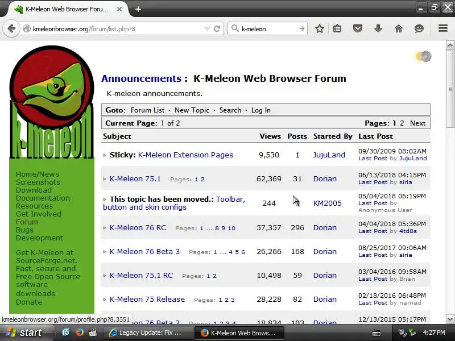Open the hamburger menu

443,28
